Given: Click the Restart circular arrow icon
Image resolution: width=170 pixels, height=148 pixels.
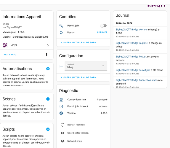Looking at the screenshot, I should pyautogui.click(x=61, y=32).
